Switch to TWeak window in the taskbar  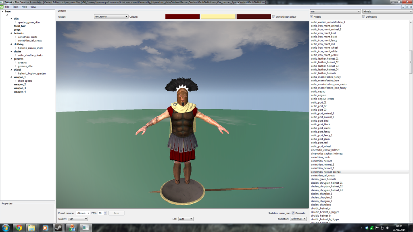(86, 228)
